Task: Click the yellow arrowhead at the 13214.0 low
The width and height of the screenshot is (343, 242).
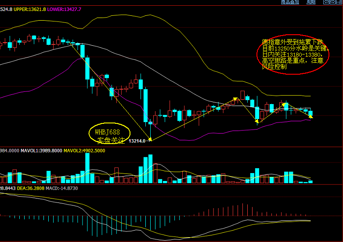Action: [x=150, y=140]
